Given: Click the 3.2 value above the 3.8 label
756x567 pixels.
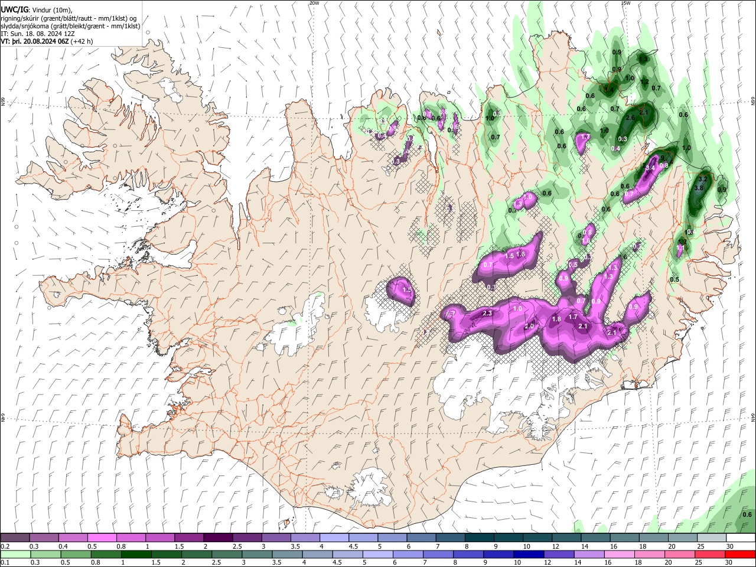Looking at the screenshot, I should click(x=703, y=178).
